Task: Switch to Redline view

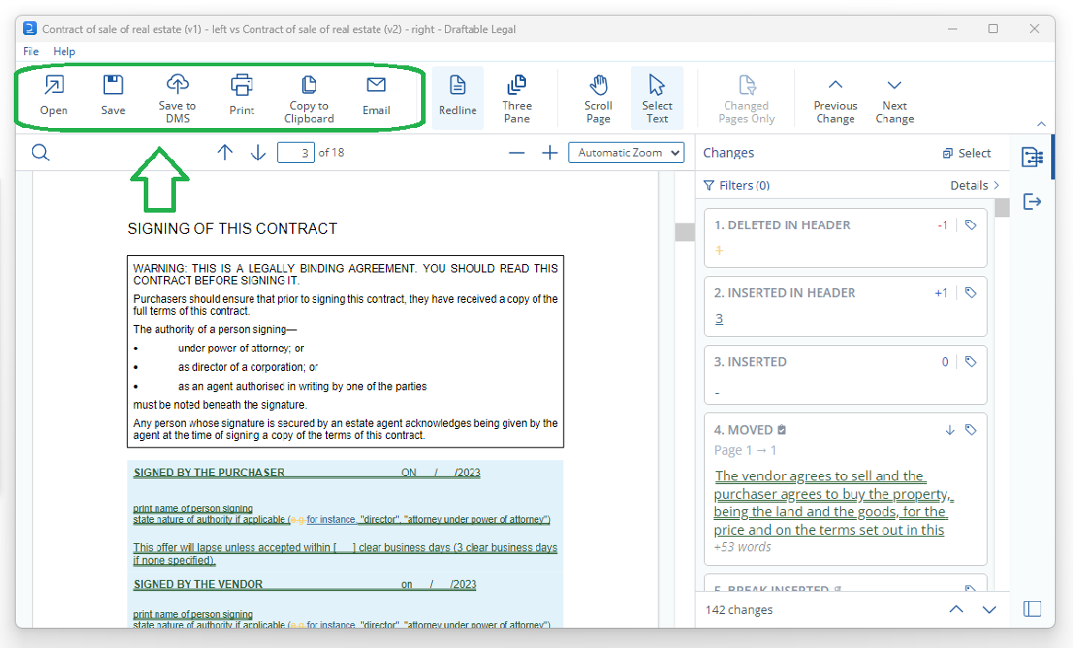Action: point(458,98)
